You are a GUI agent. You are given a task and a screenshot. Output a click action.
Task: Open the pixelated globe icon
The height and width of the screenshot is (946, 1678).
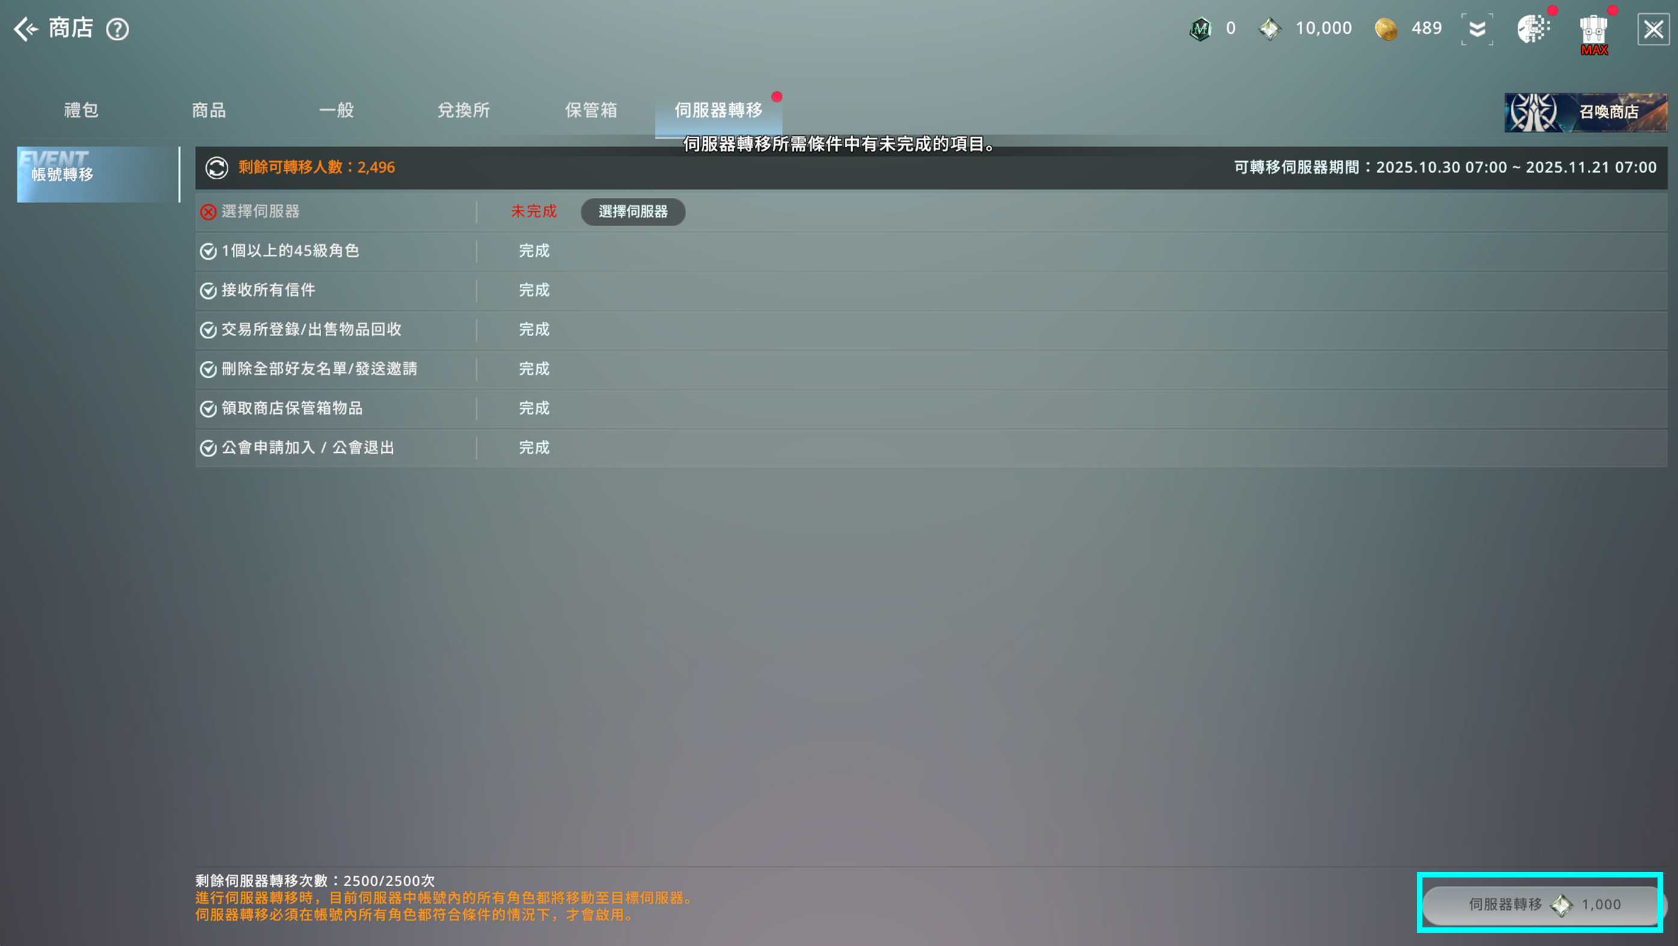[x=1532, y=29]
